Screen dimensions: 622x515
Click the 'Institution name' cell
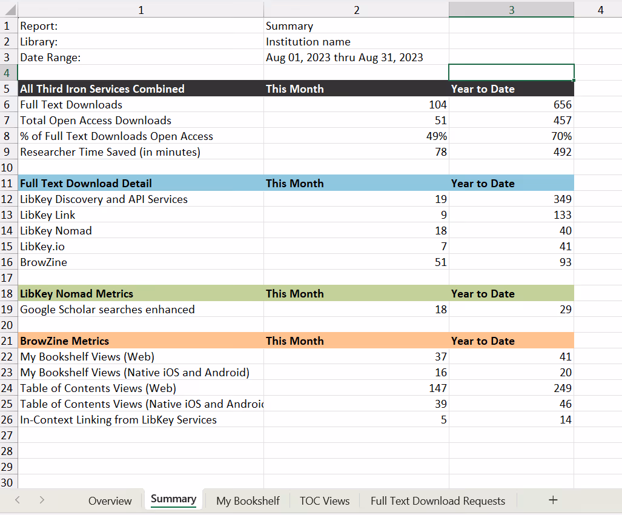[356, 42]
